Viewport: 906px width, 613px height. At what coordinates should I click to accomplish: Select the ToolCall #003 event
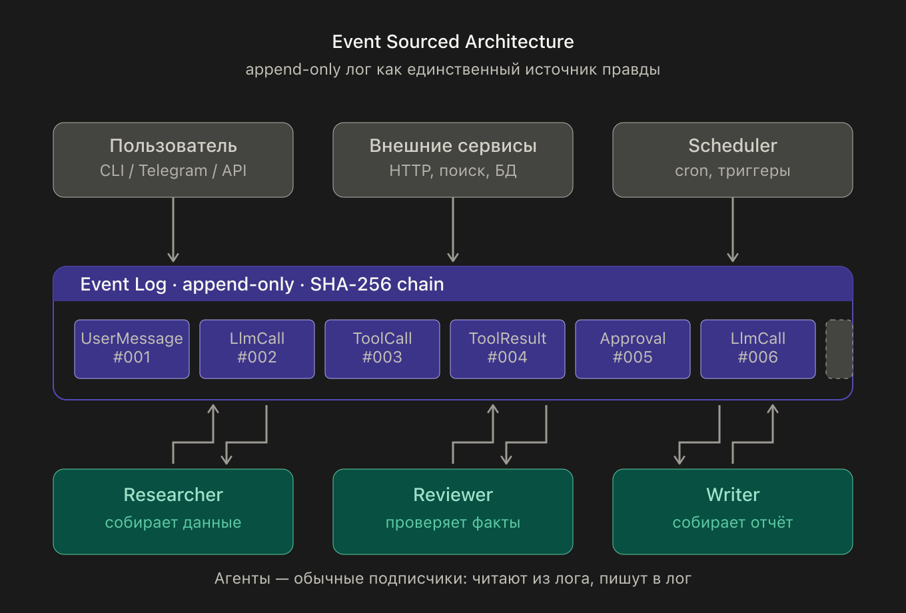pos(382,349)
